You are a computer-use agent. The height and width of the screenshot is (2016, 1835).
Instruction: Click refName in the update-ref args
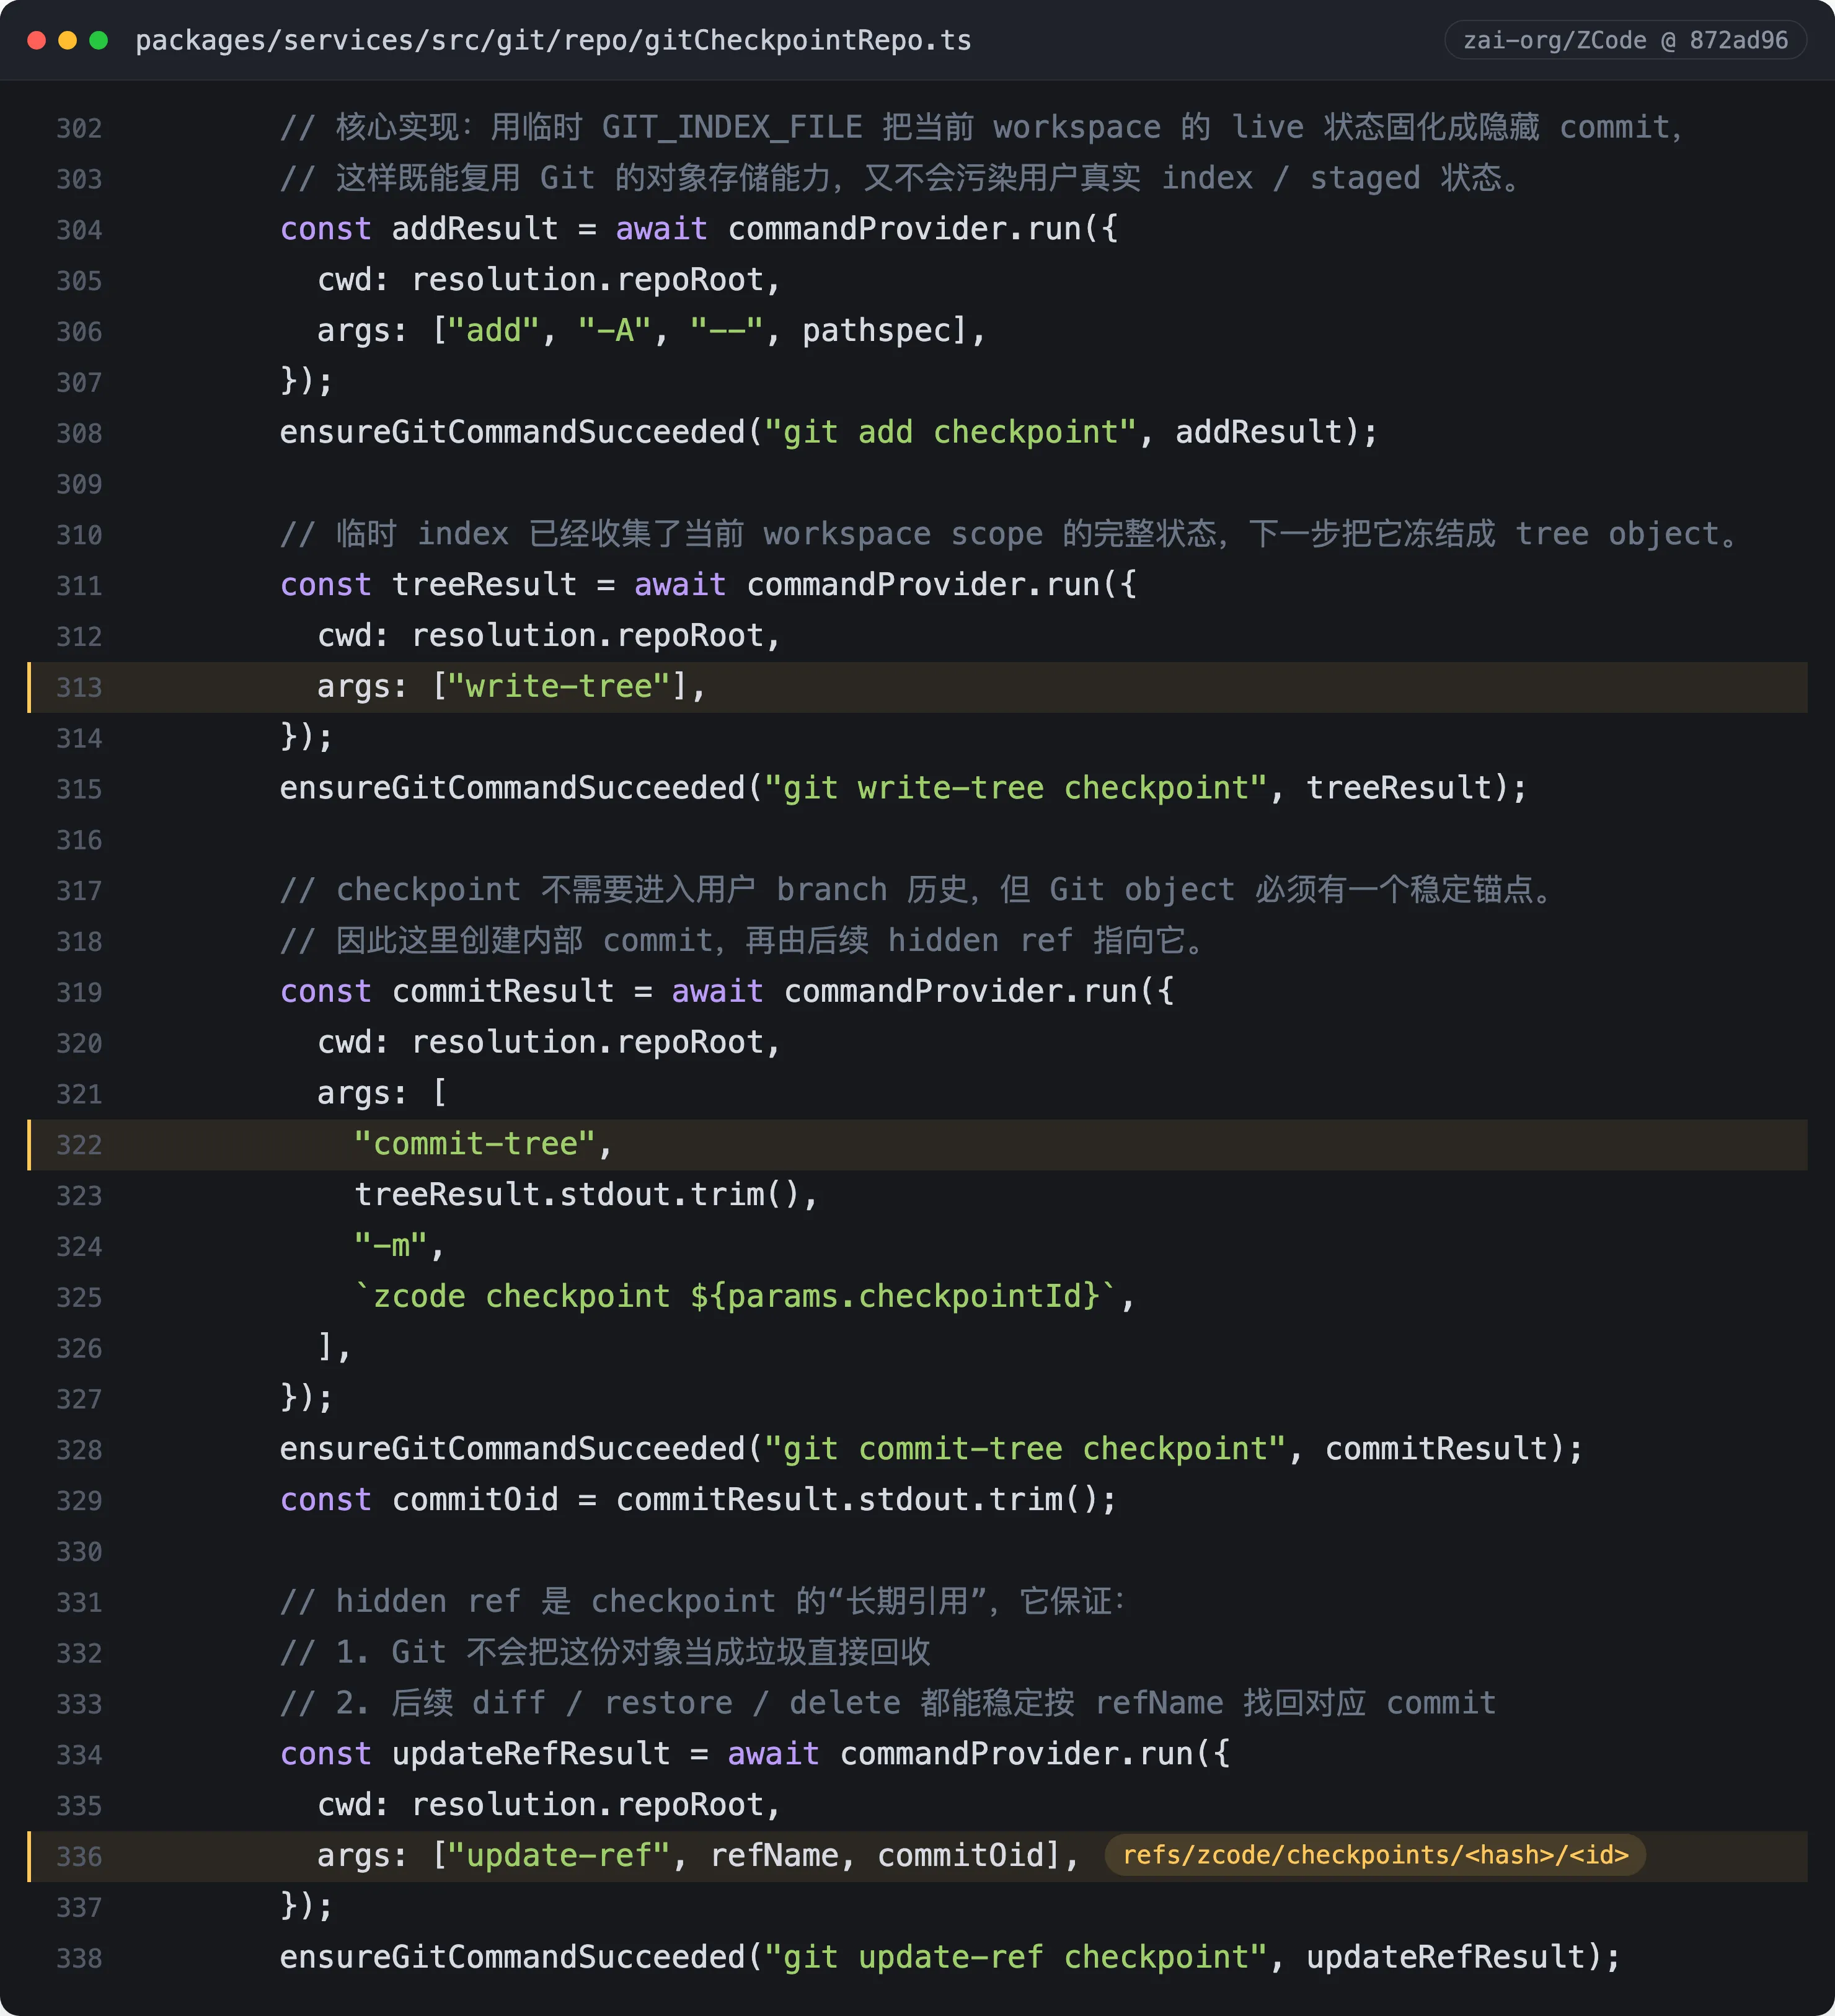click(x=774, y=1855)
